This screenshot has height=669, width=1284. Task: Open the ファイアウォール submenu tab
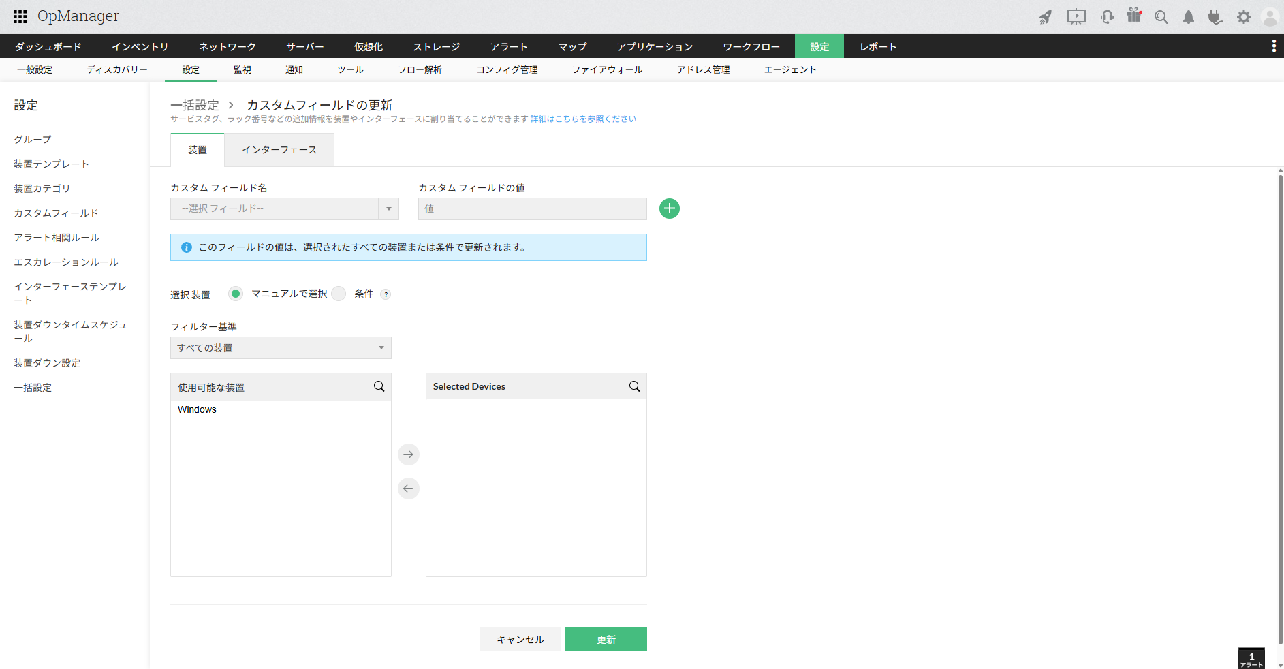tap(608, 69)
